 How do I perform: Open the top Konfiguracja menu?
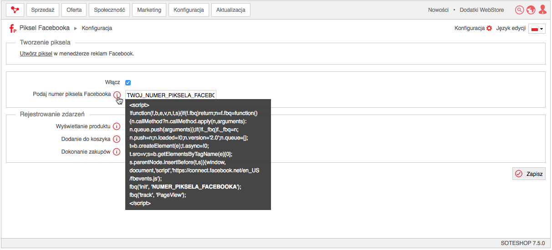189,10
